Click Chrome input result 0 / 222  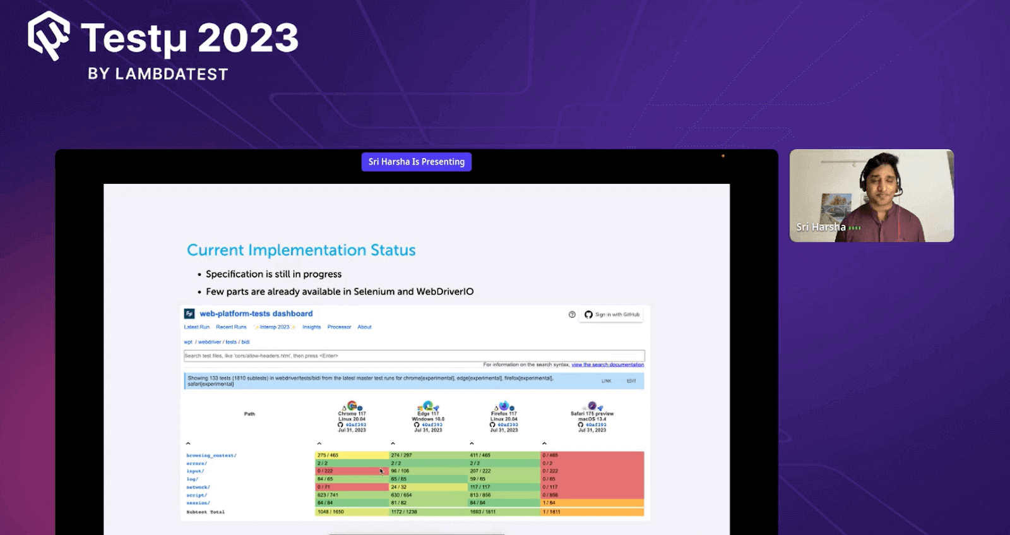[x=352, y=471]
